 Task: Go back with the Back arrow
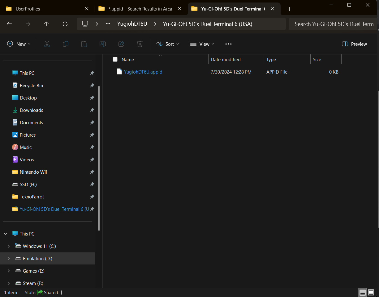click(x=9, y=24)
